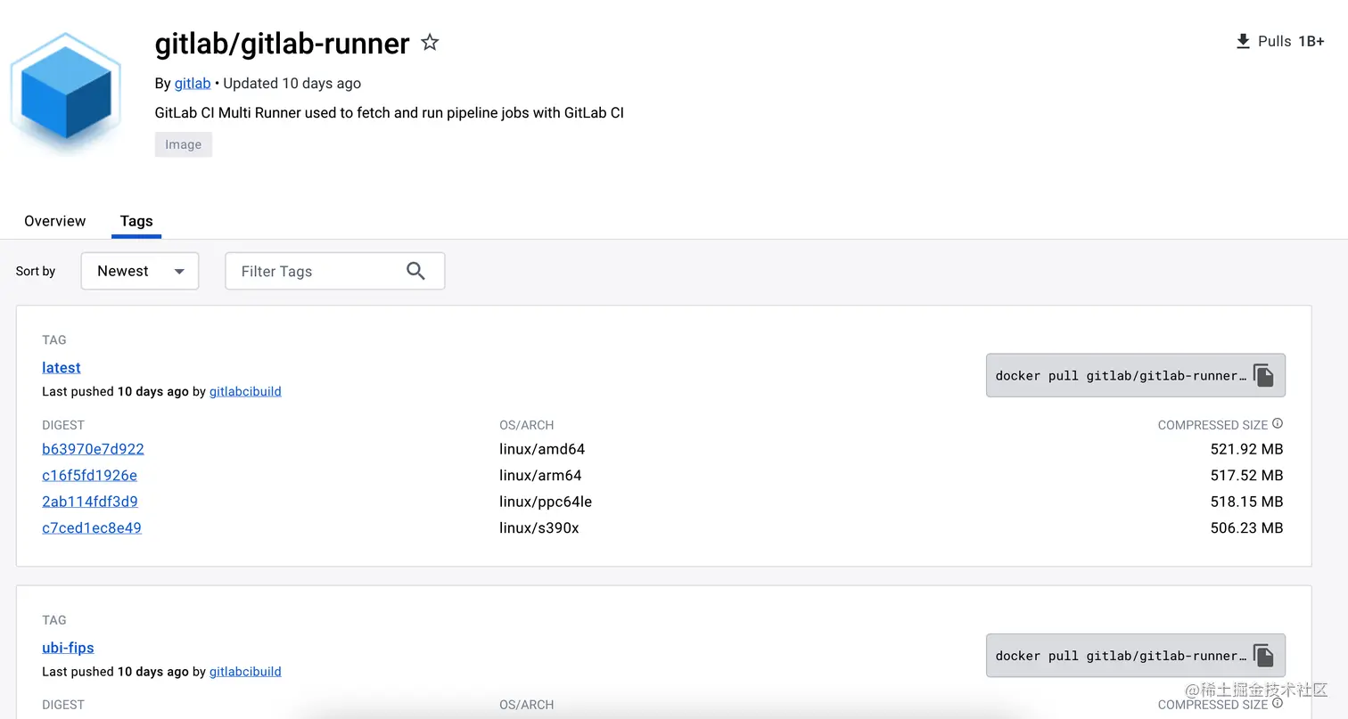Click the linux/amd64 architecture text
The image size is (1348, 719).
coord(542,449)
